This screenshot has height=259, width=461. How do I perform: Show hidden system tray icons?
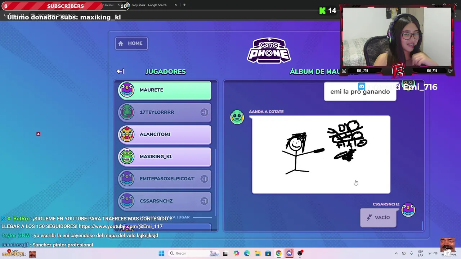396,254
